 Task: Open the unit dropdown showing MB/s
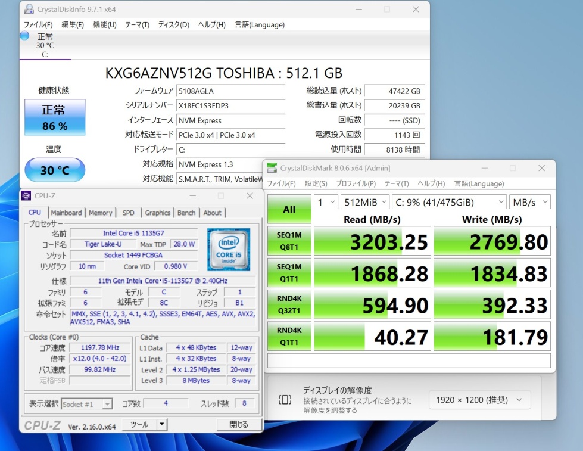tap(530, 202)
